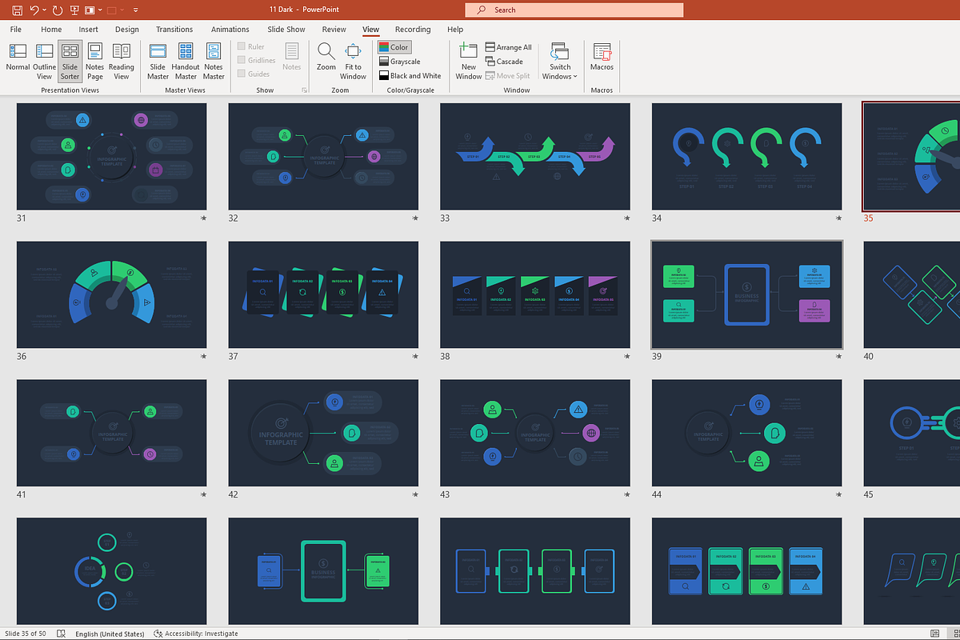Go to the Slide Show tab
The width and height of the screenshot is (960, 640).
286,30
